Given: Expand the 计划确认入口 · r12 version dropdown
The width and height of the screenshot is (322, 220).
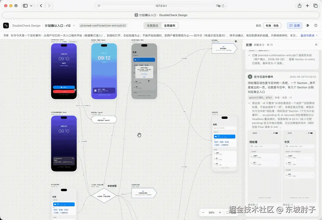Looking at the screenshot, I should 74,26.
